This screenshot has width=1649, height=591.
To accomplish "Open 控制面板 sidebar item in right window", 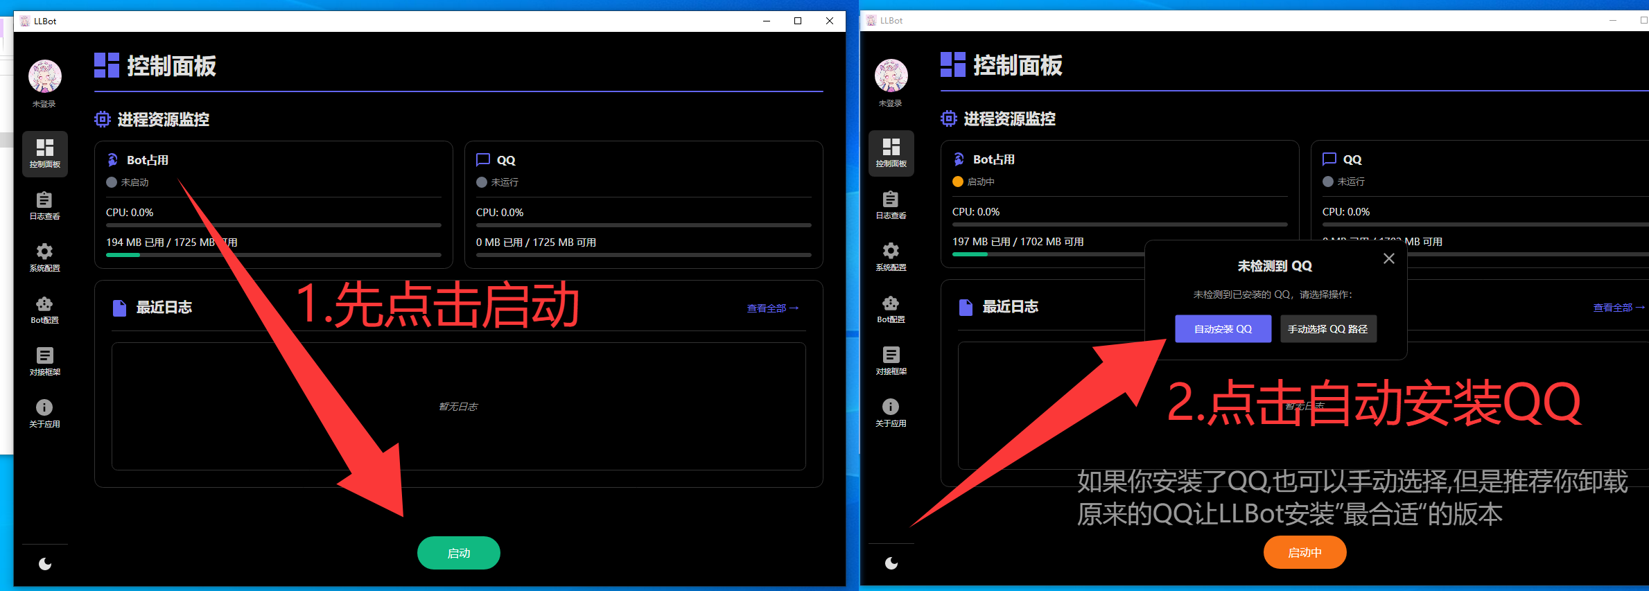I will [891, 153].
